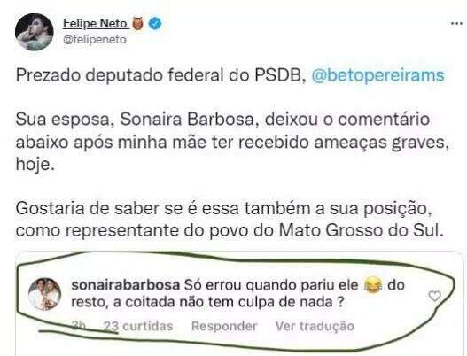Click the comment text 'Só errou quando pariu ele'
The height and width of the screenshot is (356, 467).
271,285
